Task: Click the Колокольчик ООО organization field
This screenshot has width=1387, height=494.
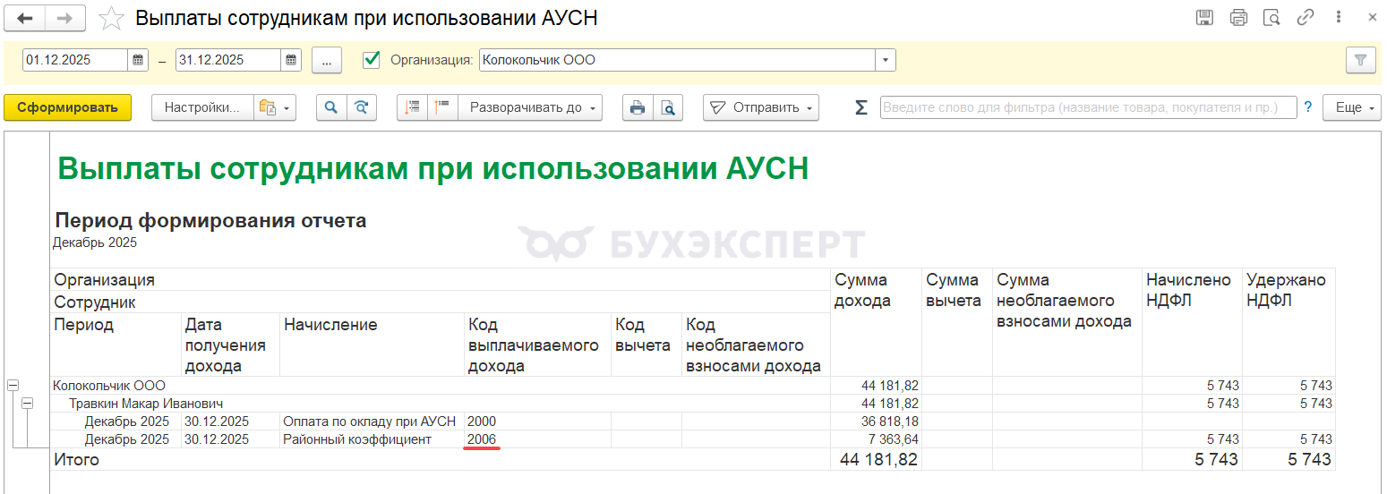Action: 677,60
